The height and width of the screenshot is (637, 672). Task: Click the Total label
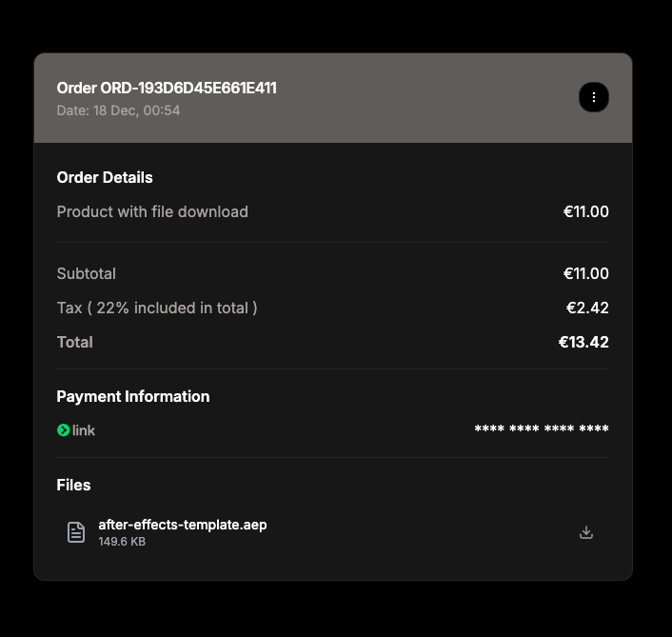(74, 342)
